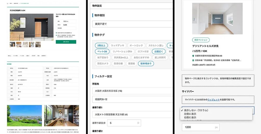Open the 物件種別 dropdown showing 賃貸戸建て
Image resolution: width=261 pixels, height=134 pixels.
[x=132, y=24]
